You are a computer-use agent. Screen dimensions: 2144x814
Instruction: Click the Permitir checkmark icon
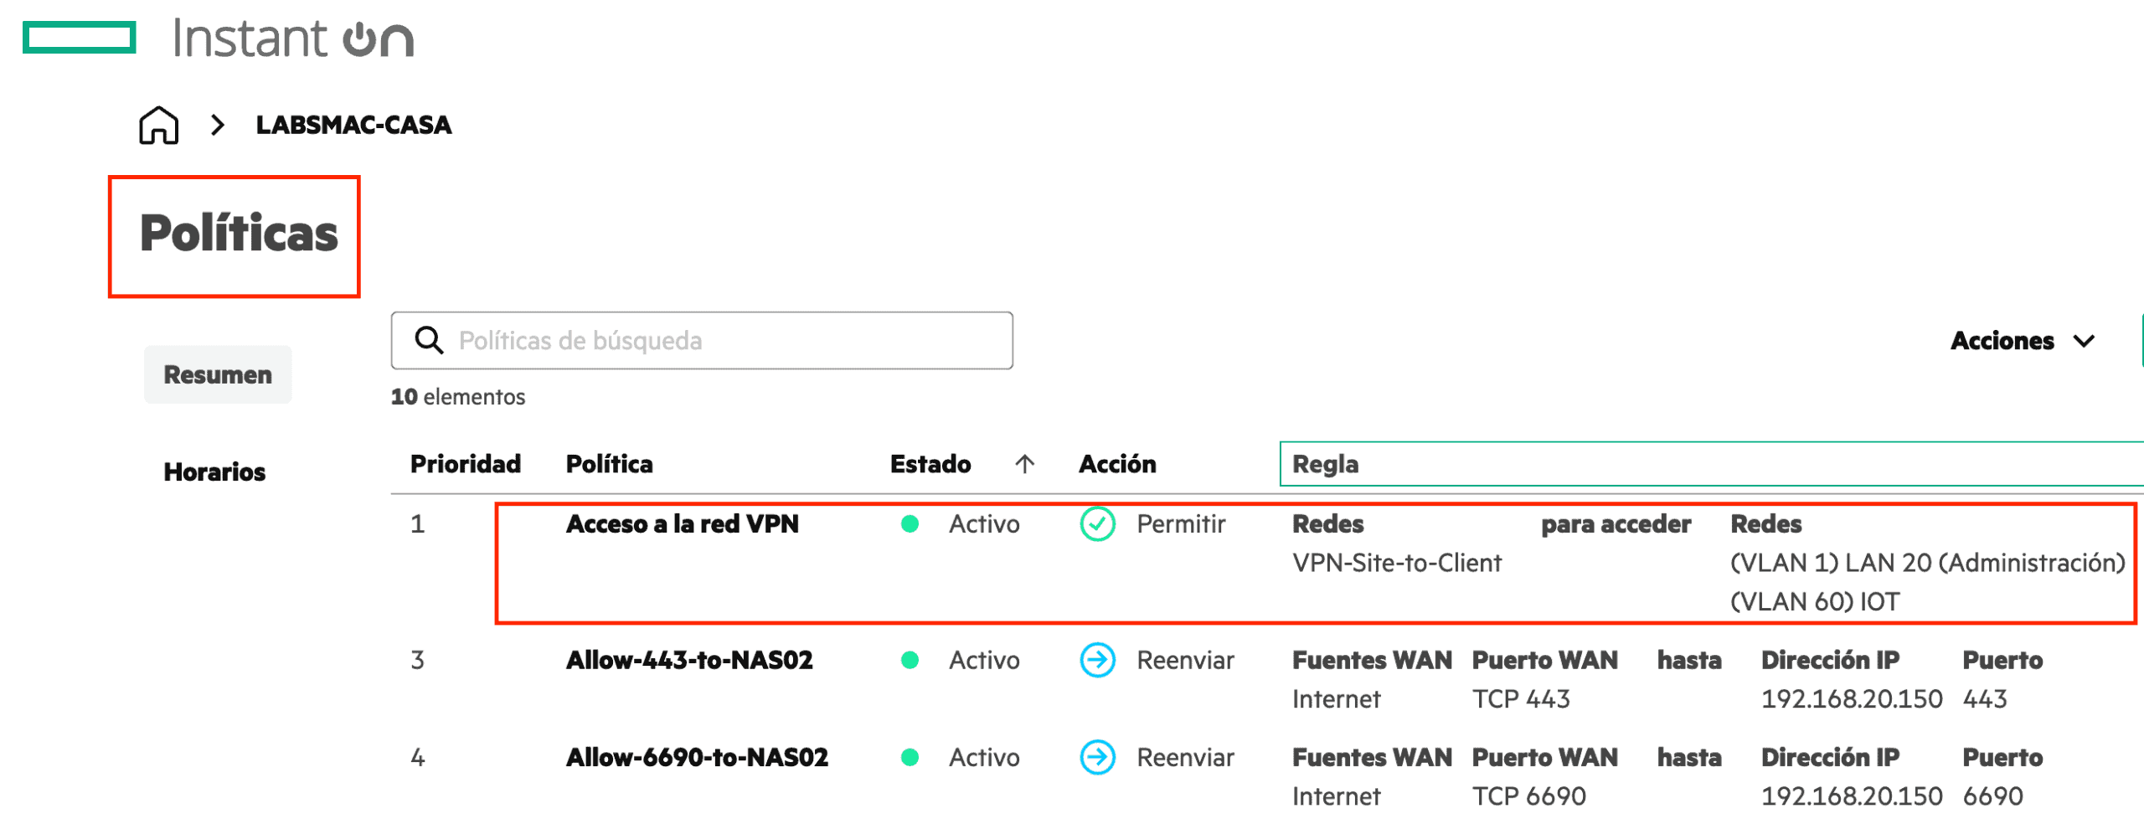pyautogui.click(x=1097, y=524)
